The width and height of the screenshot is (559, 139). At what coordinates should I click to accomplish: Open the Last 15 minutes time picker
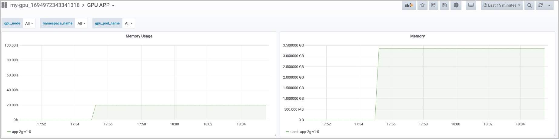(x=502, y=5)
